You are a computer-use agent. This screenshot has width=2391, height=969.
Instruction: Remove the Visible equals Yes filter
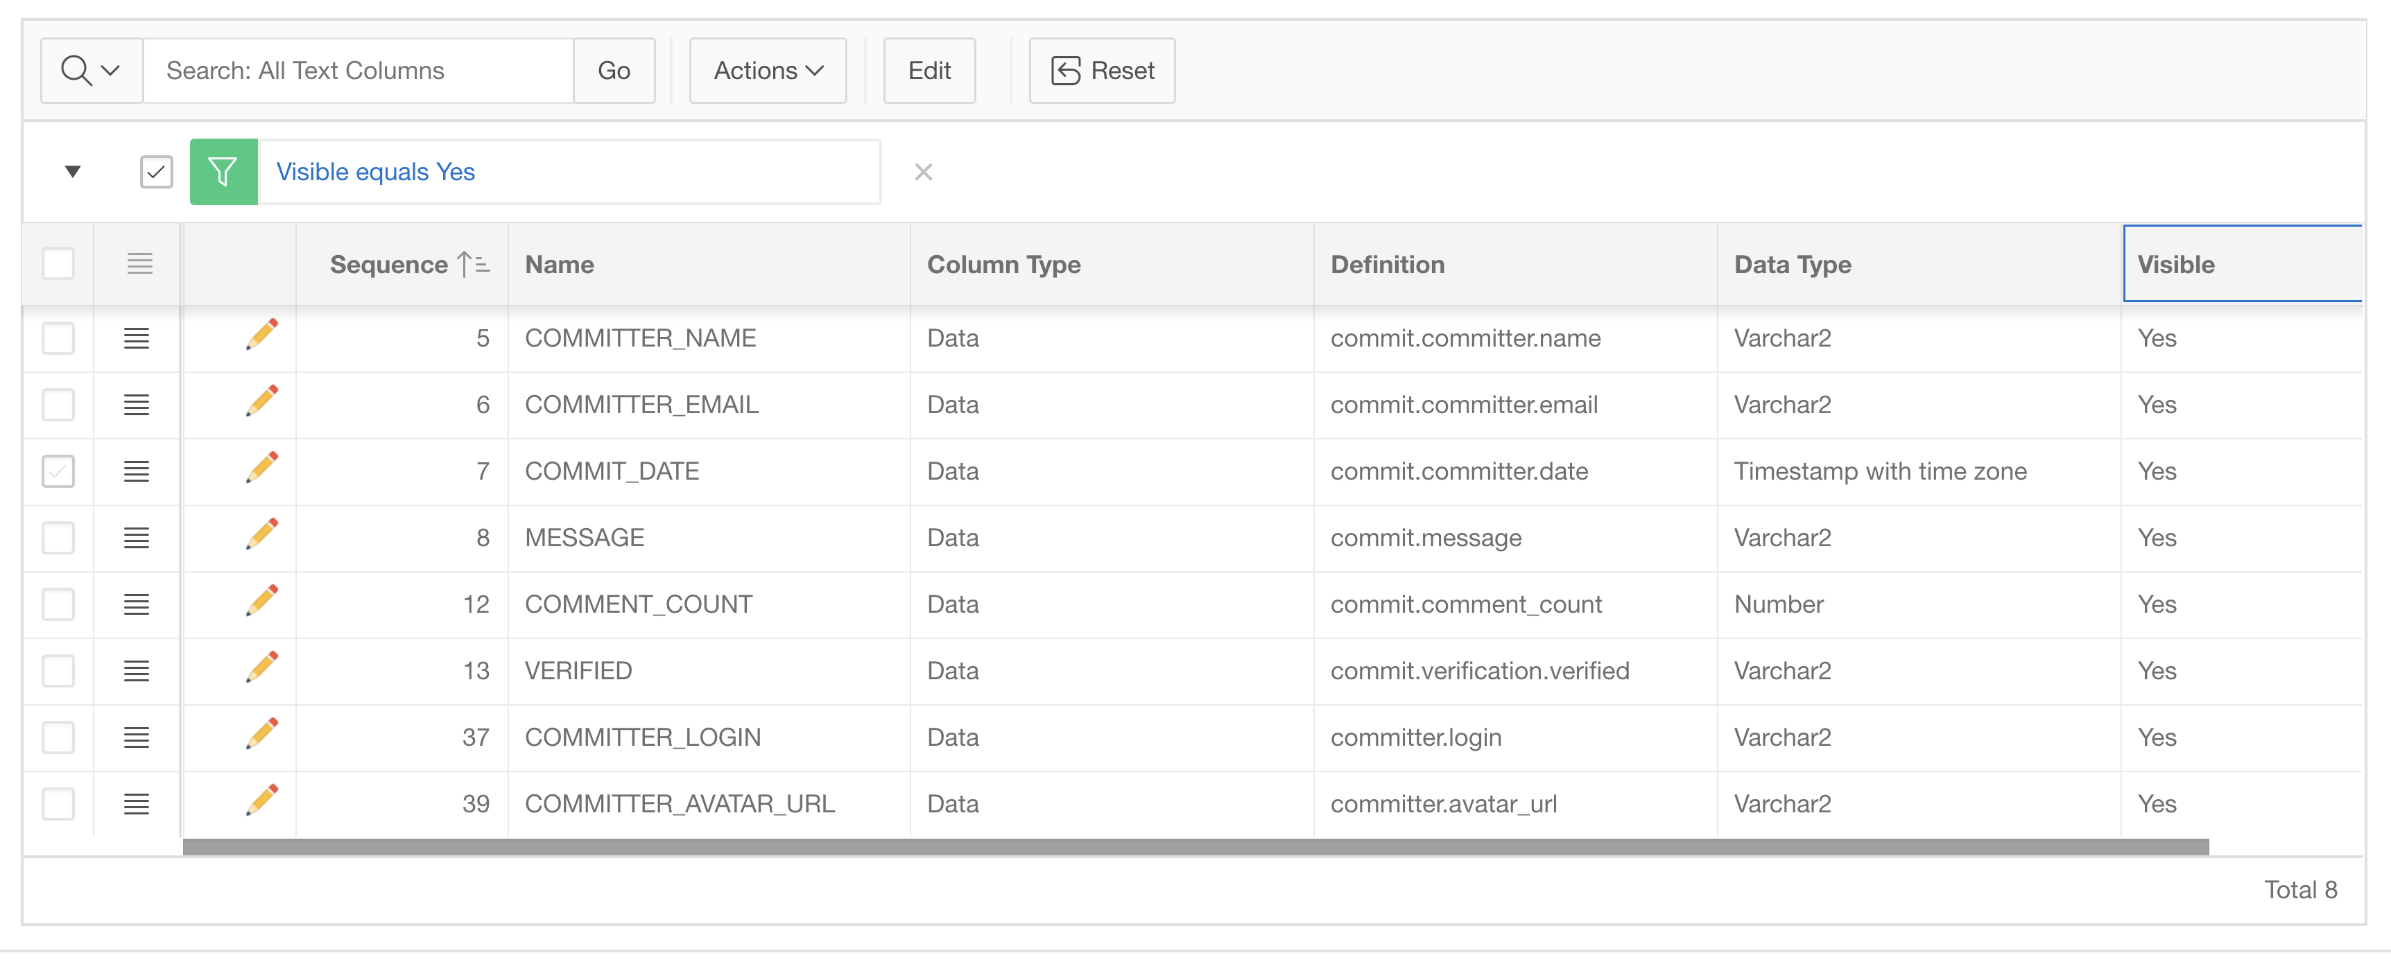[922, 172]
